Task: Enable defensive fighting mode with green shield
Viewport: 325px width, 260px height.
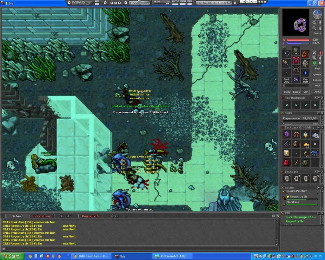Action: point(315,63)
